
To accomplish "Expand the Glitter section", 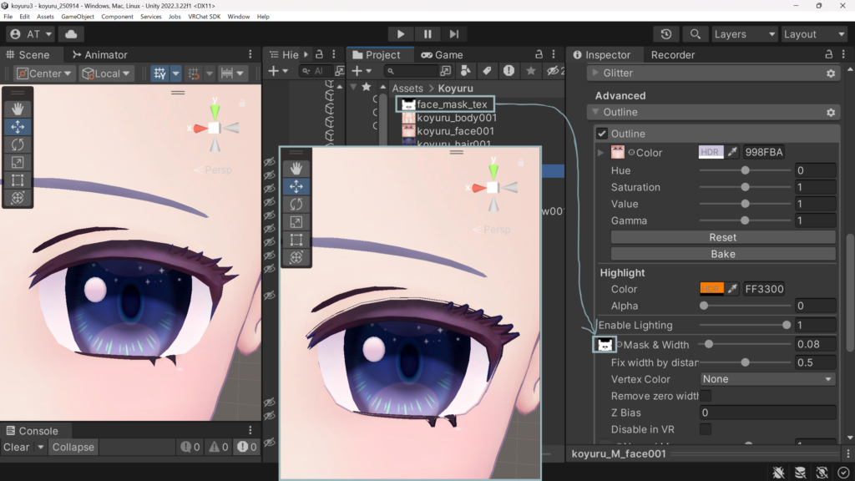I will 595,73.
